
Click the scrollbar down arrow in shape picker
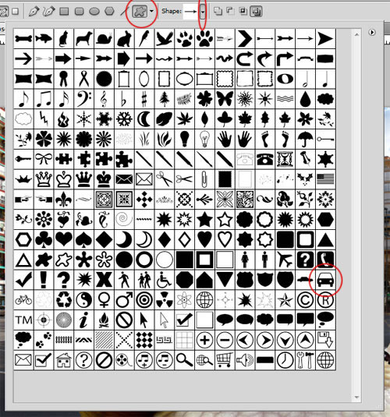point(356,398)
